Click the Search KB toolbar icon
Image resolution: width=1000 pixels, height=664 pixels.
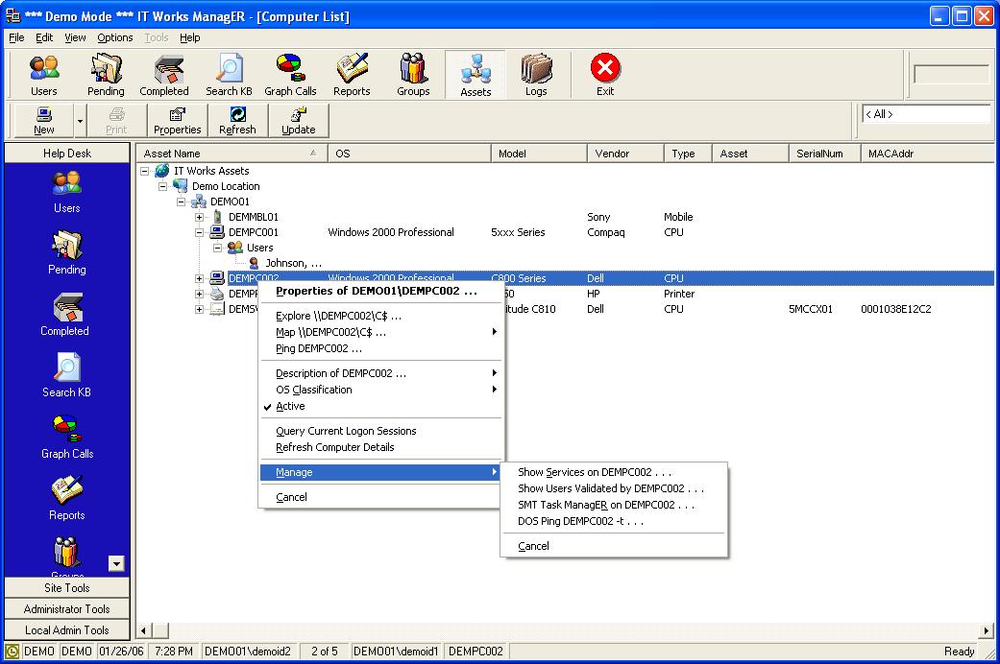pyautogui.click(x=229, y=75)
